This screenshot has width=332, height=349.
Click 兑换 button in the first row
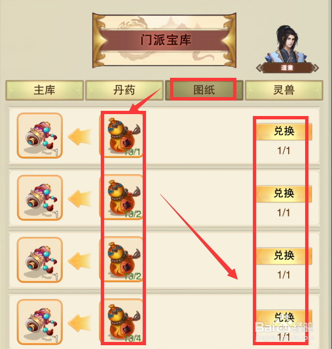(x=284, y=131)
